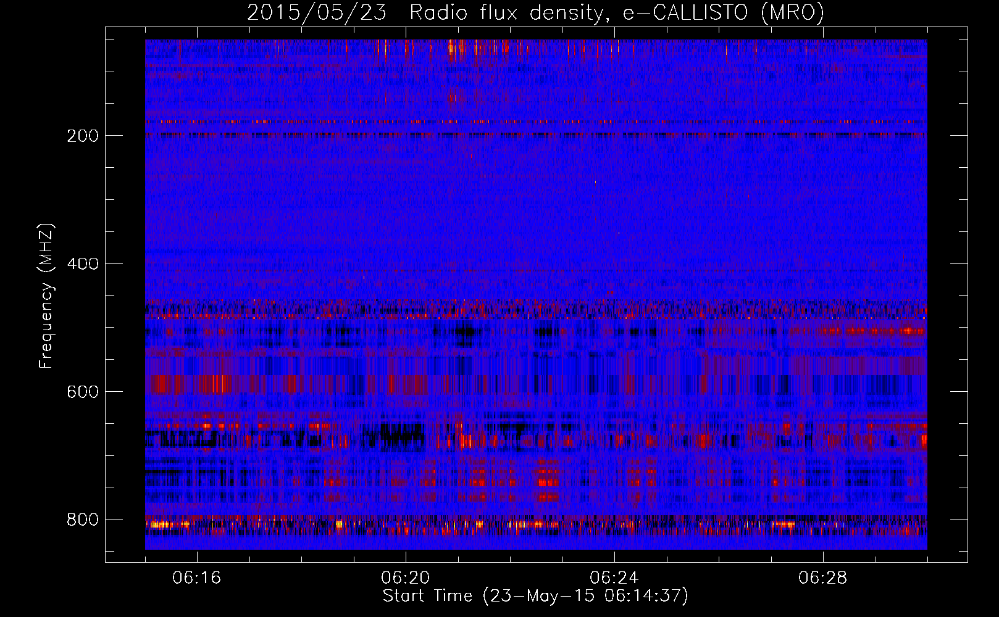Image resolution: width=999 pixels, height=617 pixels.
Task: Click the 600 frequency tick label
Action: [x=83, y=392]
